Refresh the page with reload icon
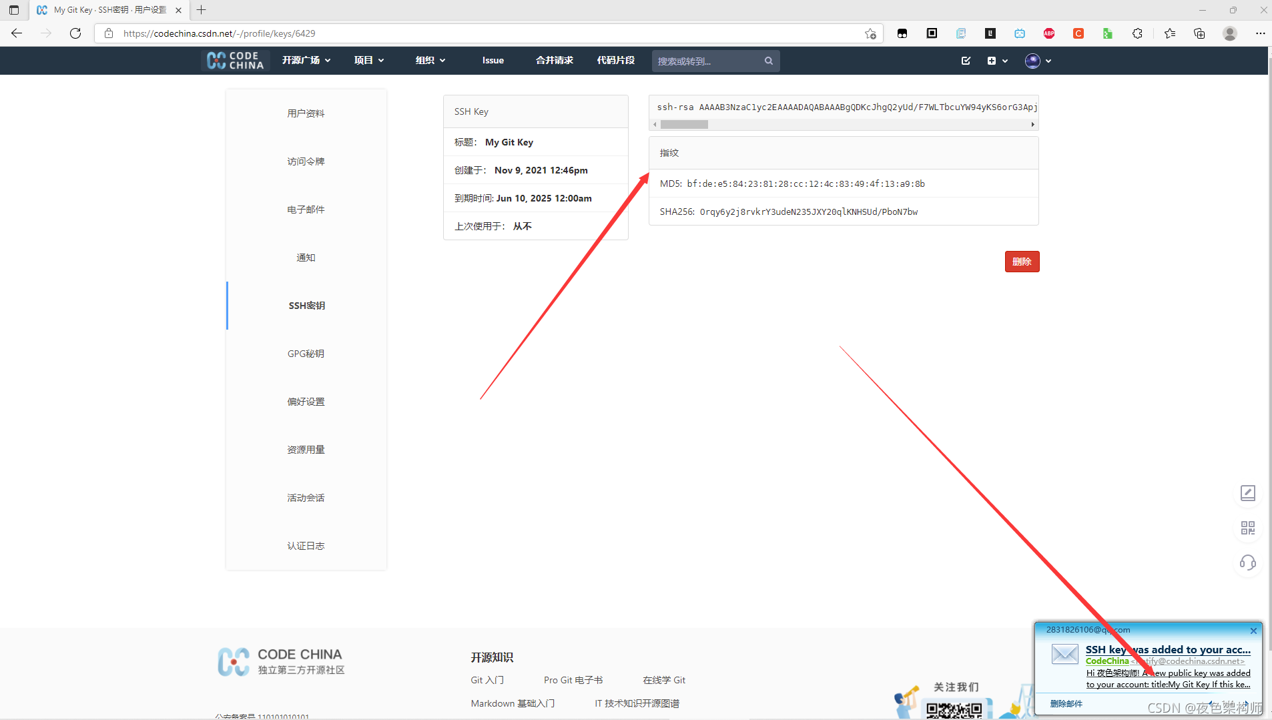The width and height of the screenshot is (1272, 720). pos(75,33)
